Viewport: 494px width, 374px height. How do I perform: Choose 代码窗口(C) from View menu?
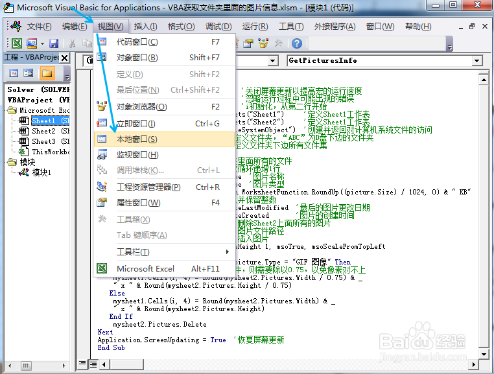165,42
